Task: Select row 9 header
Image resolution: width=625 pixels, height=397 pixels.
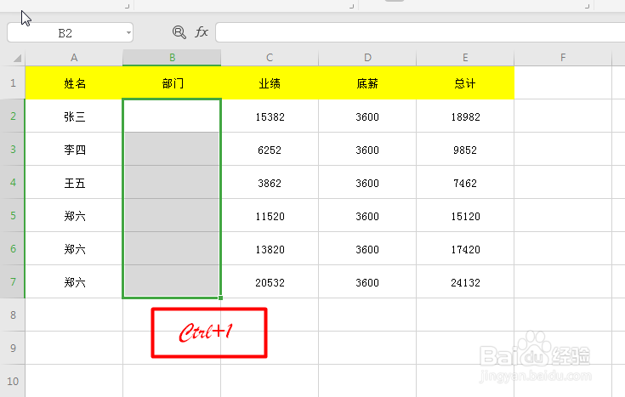Action: (x=13, y=348)
